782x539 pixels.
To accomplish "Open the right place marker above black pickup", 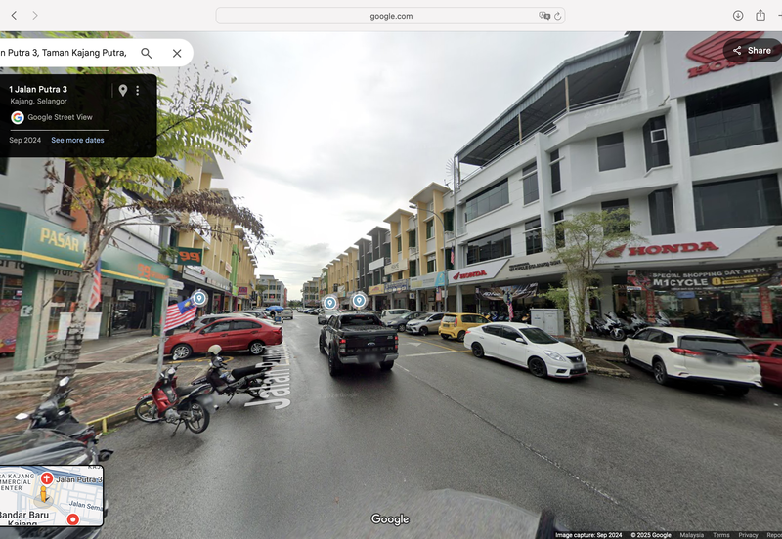I will coord(359,301).
